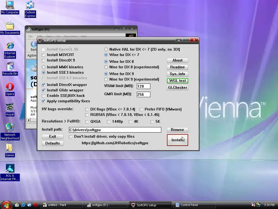The image size is (278, 209).
Task: Enable 4K resolution checkbox
Action: (130, 122)
